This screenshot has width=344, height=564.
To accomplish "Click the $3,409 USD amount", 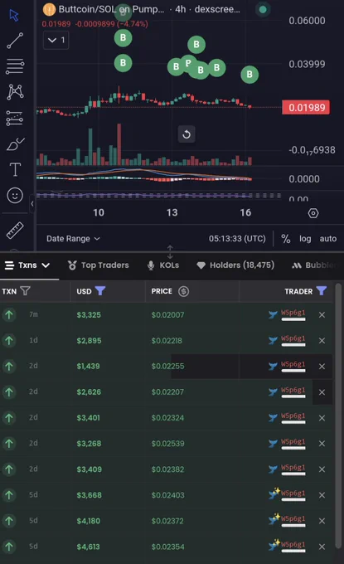I will [x=90, y=469].
